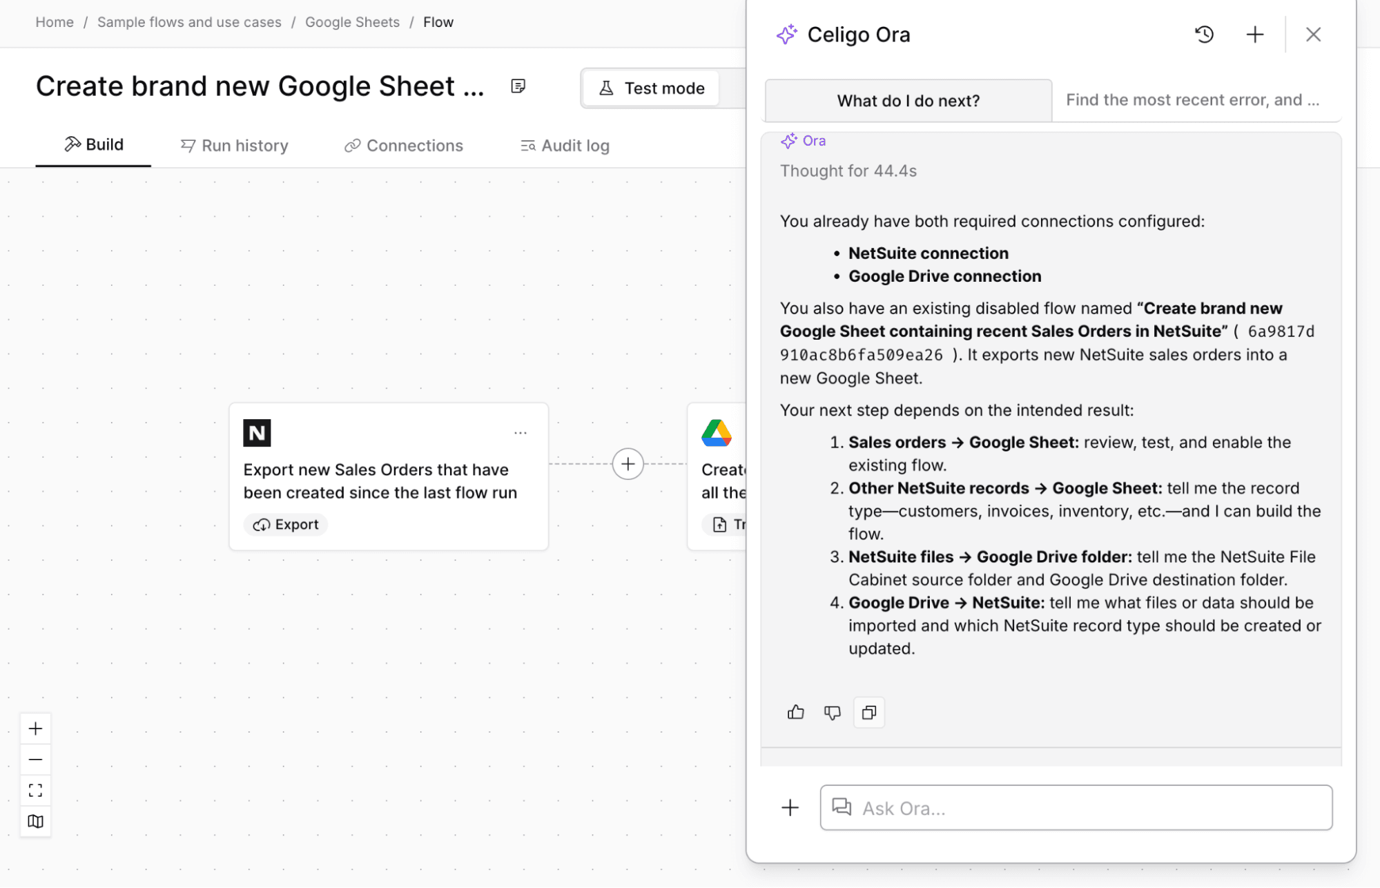Give thumbs down to Ora's response

tap(833, 712)
